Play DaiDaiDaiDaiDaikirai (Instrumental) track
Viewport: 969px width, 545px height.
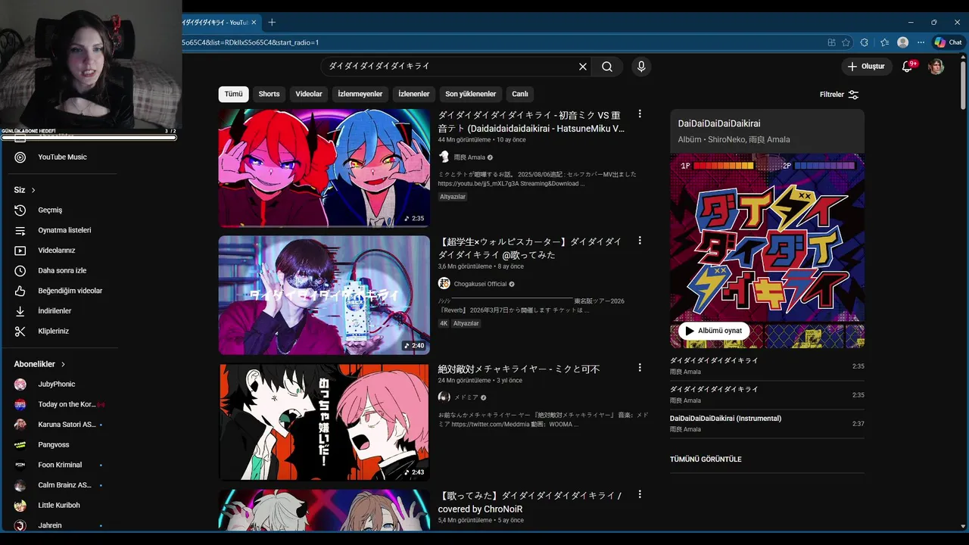click(767, 424)
